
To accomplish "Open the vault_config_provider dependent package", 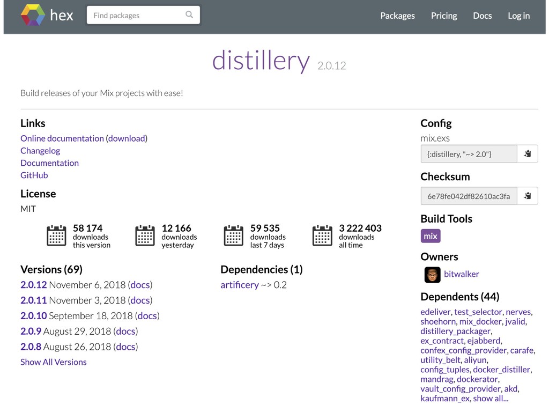I will point(461,388).
